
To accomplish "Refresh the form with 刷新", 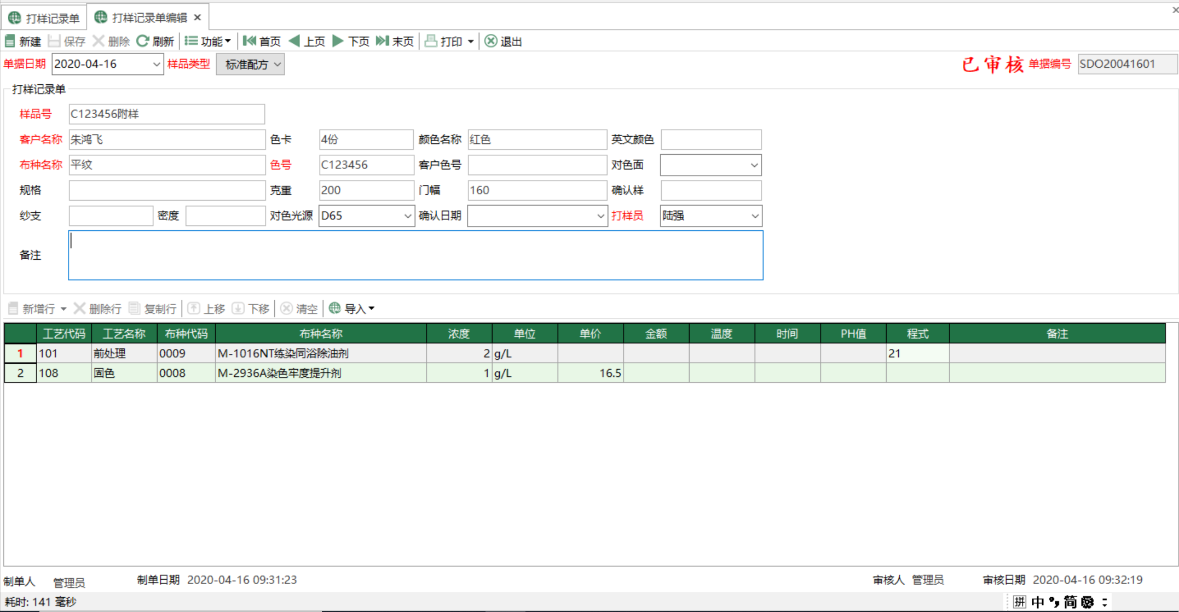I will [155, 41].
